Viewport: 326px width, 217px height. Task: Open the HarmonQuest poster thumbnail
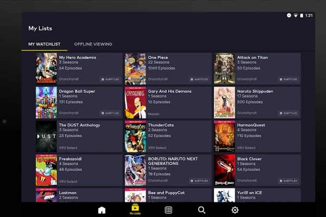click(224, 136)
